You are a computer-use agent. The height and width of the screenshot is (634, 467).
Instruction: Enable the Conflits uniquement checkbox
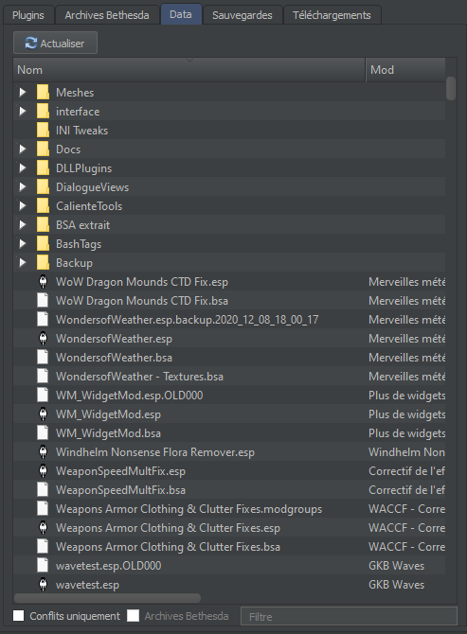[x=19, y=615]
